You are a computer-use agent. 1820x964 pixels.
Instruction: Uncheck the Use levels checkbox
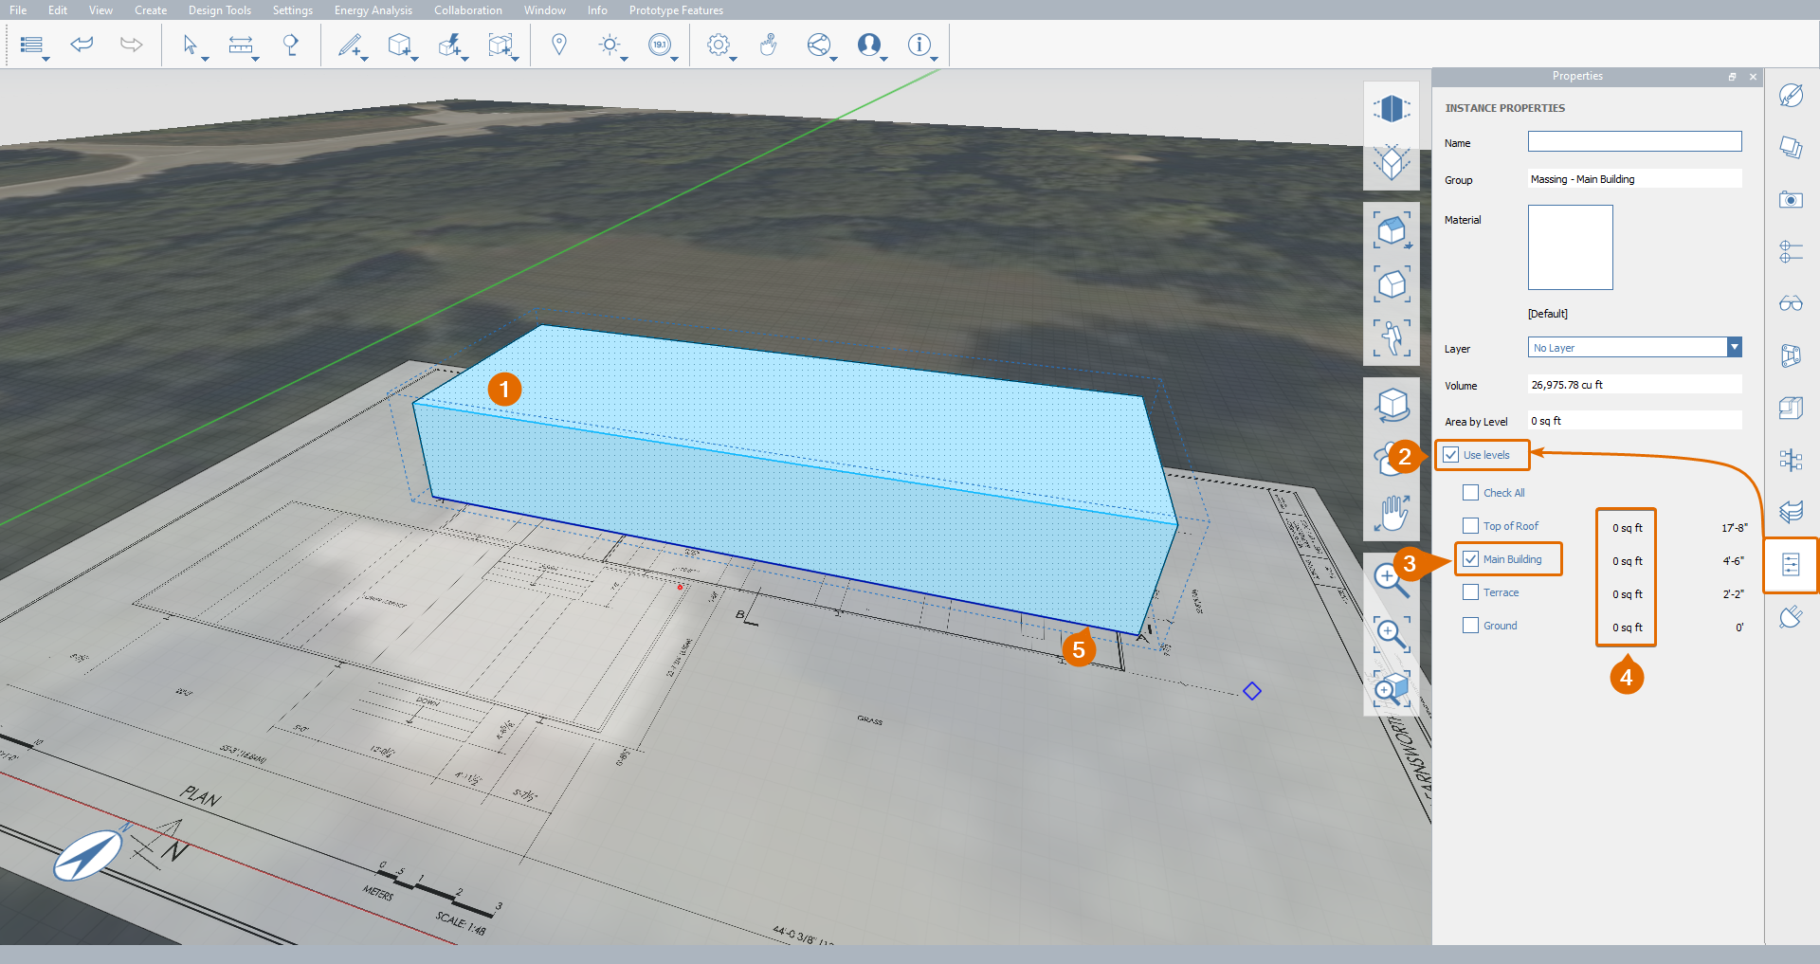click(1451, 455)
